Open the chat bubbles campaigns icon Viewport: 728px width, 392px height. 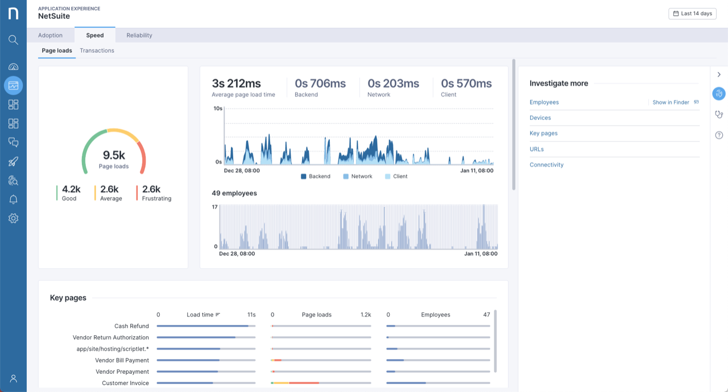13,142
